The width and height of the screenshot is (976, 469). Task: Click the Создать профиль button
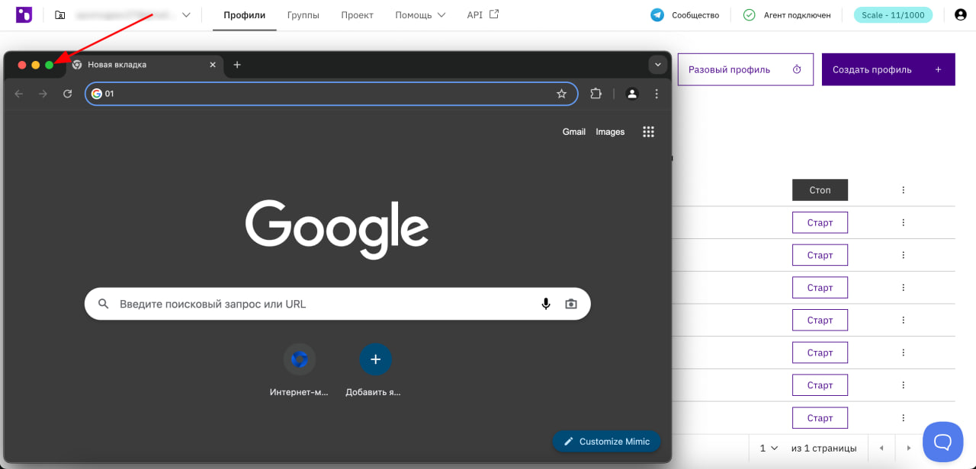[888, 69]
